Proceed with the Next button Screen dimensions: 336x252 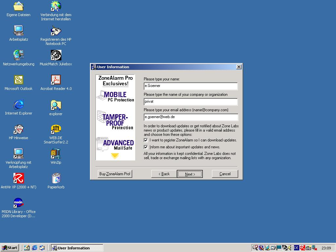[x=190, y=174]
